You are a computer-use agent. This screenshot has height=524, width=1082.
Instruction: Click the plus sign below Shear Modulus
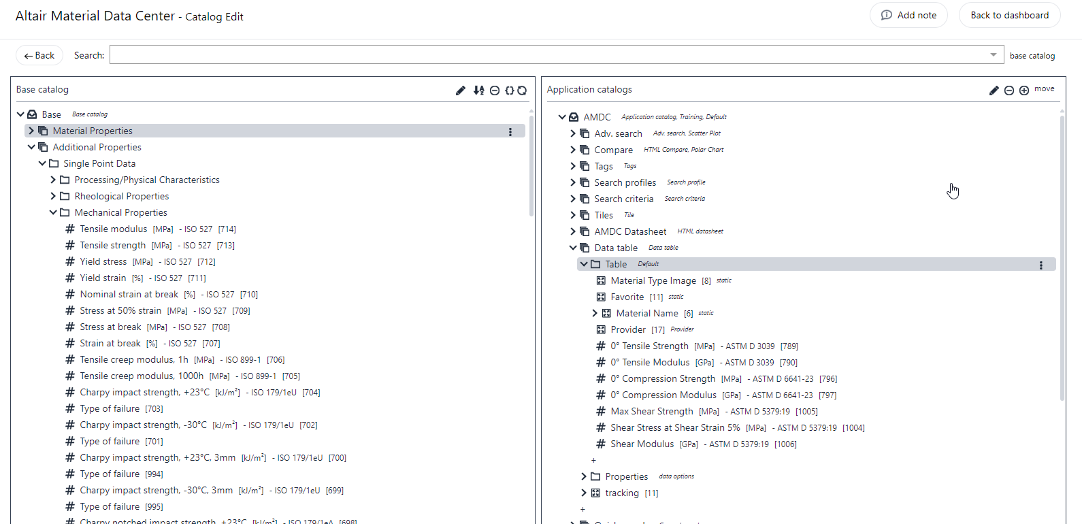pos(593,460)
